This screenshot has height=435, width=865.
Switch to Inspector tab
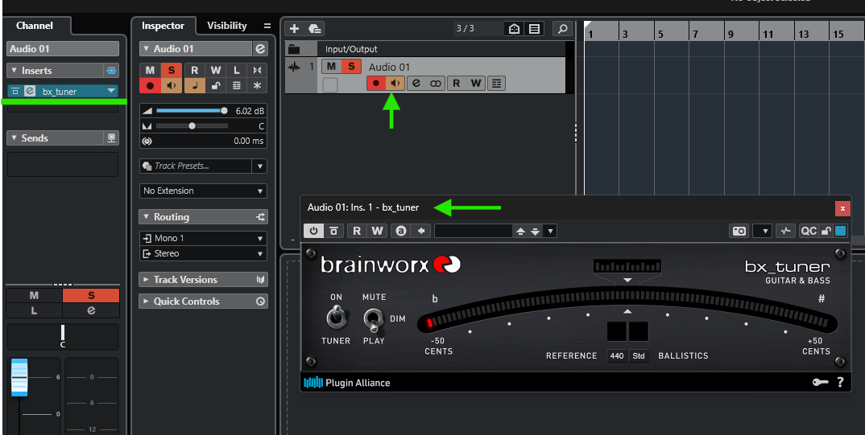(x=163, y=26)
